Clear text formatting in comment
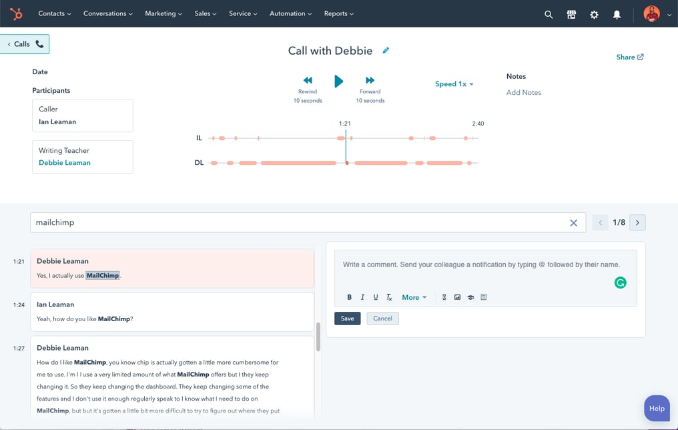Screen dimensions: 678x430 [x=389, y=297]
